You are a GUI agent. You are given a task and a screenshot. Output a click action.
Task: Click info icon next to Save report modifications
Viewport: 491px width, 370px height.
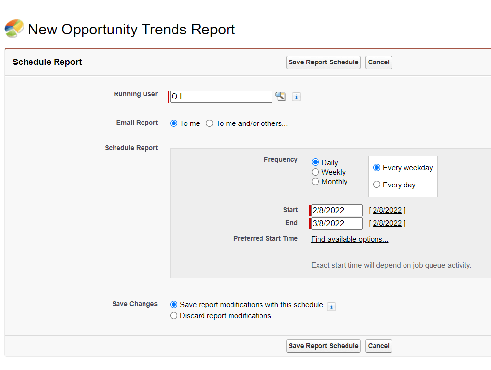tap(331, 307)
